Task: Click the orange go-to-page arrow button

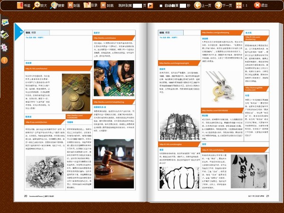Action: [x=150, y=6]
